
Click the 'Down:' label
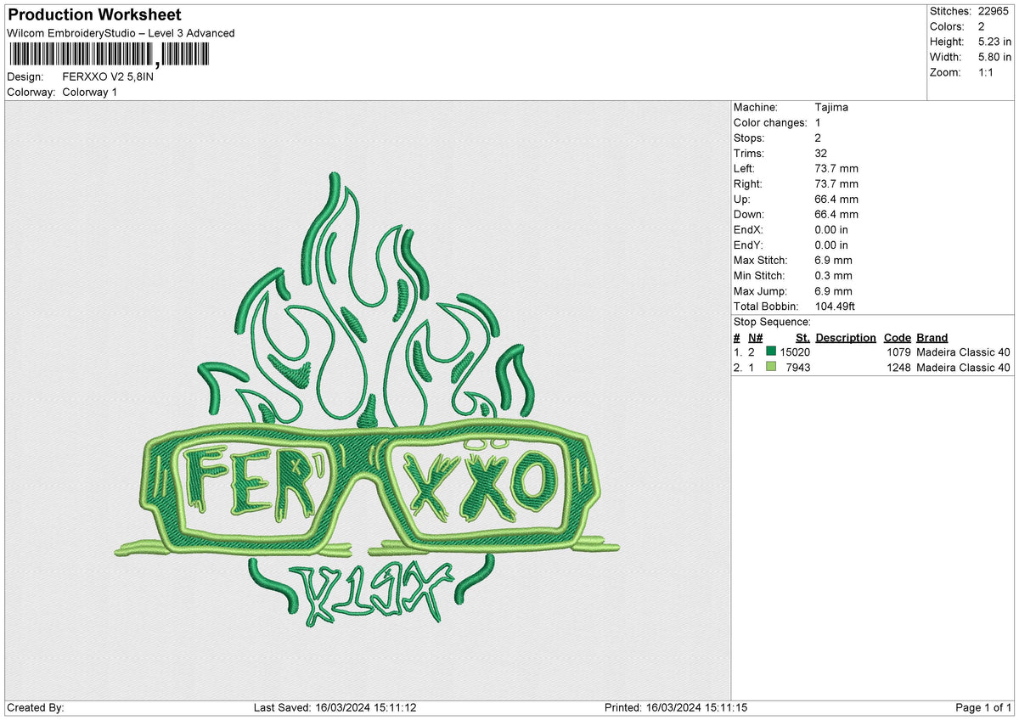(749, 214)
